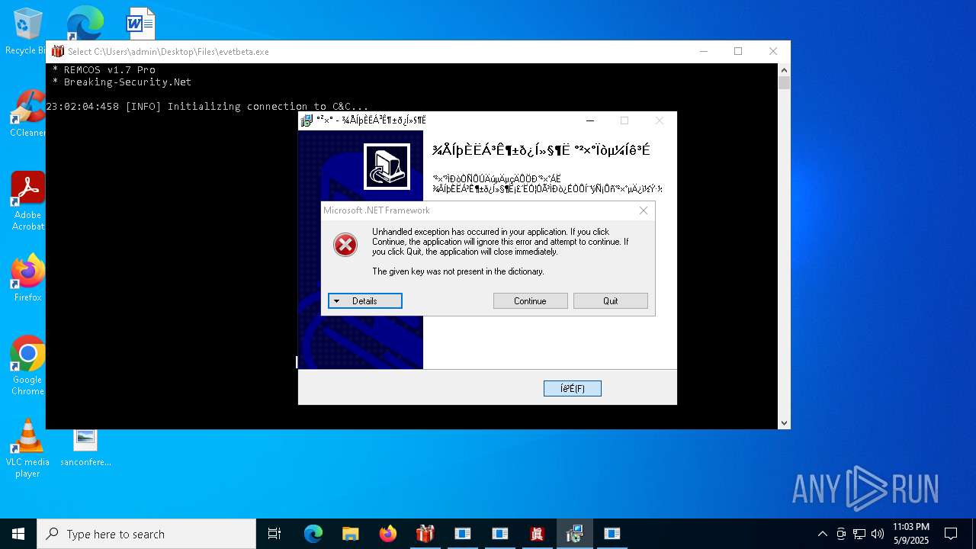Open the clock and date in taskbar

tap(911, 534)
